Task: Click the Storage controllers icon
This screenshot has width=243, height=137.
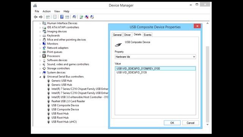Action: (44, 68)
